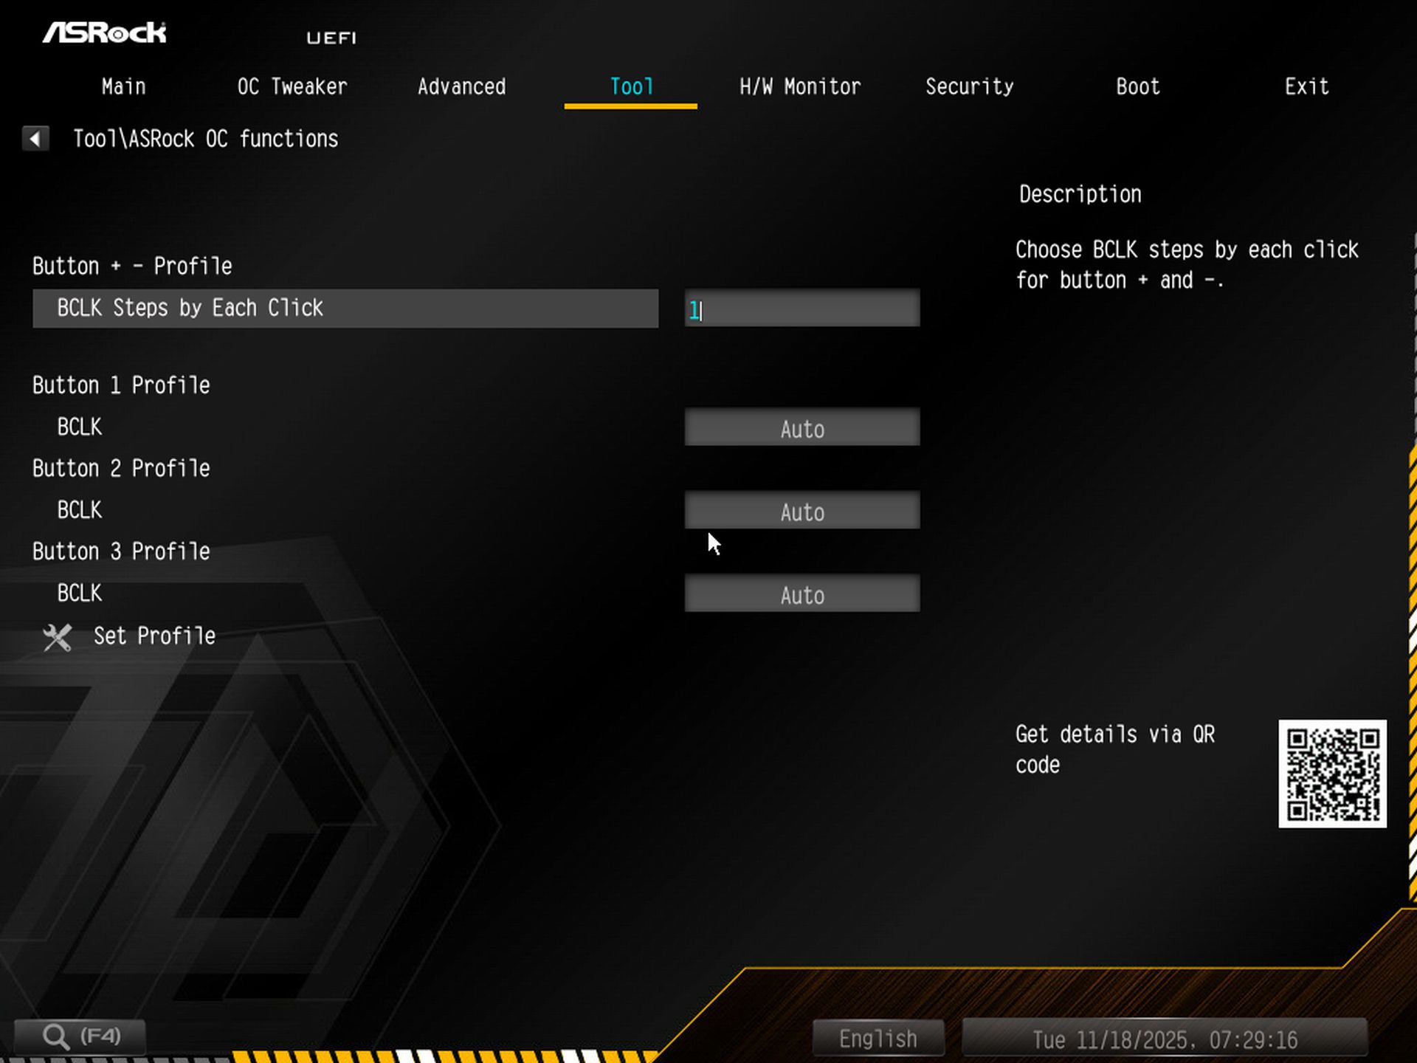Open the Button 1 Profile BCLK Auto dropdown
1417x1063 pixels.
click(x=801, y=428)
